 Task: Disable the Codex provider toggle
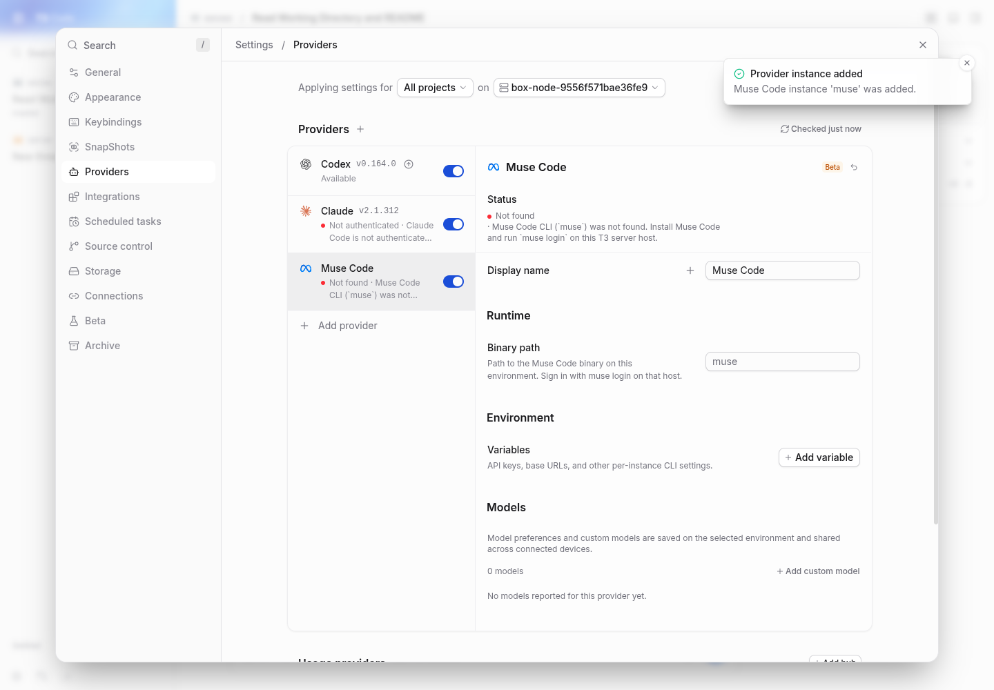pos(454,171)
